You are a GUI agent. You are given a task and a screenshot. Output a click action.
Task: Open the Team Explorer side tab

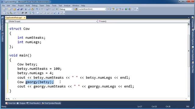(x=193, y=53)
